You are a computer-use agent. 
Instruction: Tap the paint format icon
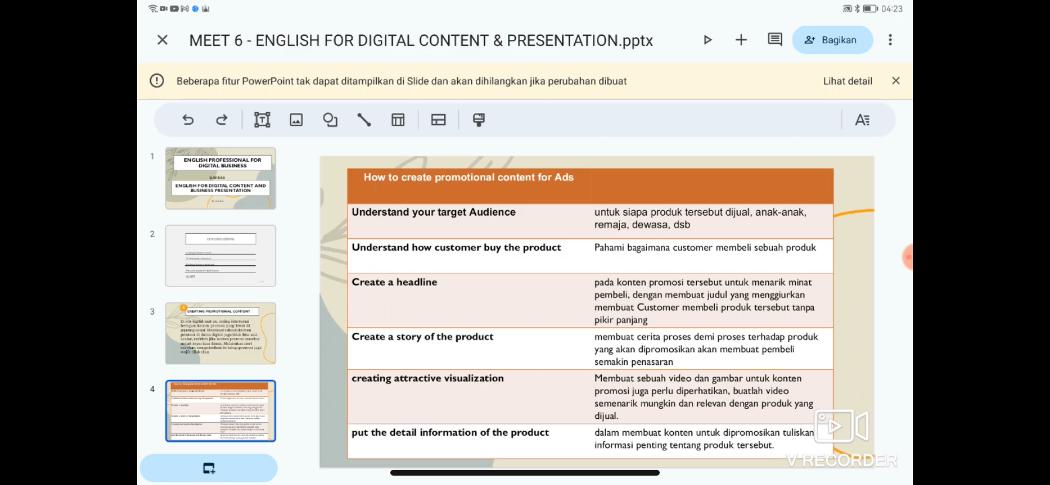click(x=479, y=120)
